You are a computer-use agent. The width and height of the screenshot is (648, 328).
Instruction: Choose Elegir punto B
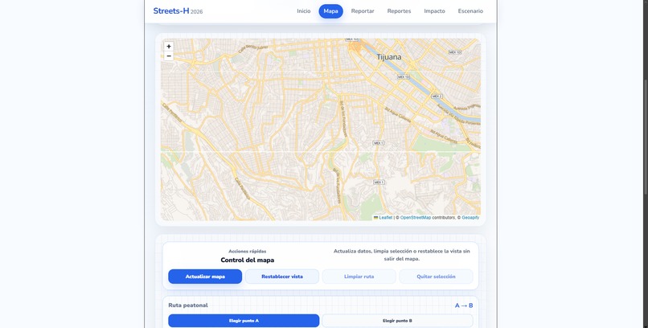[397, 321]
